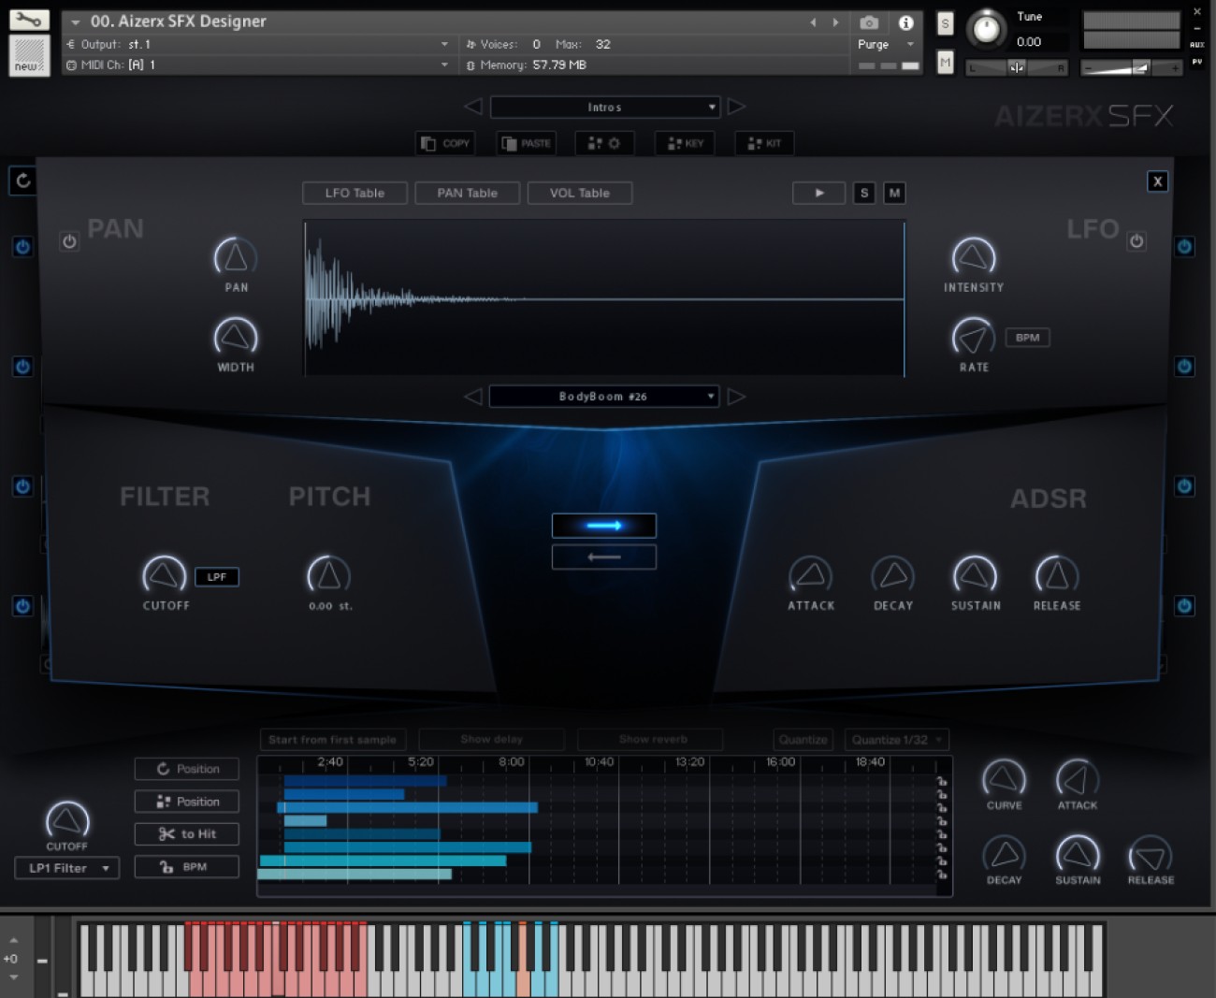Toggle the LFO section power switch

1136,240
